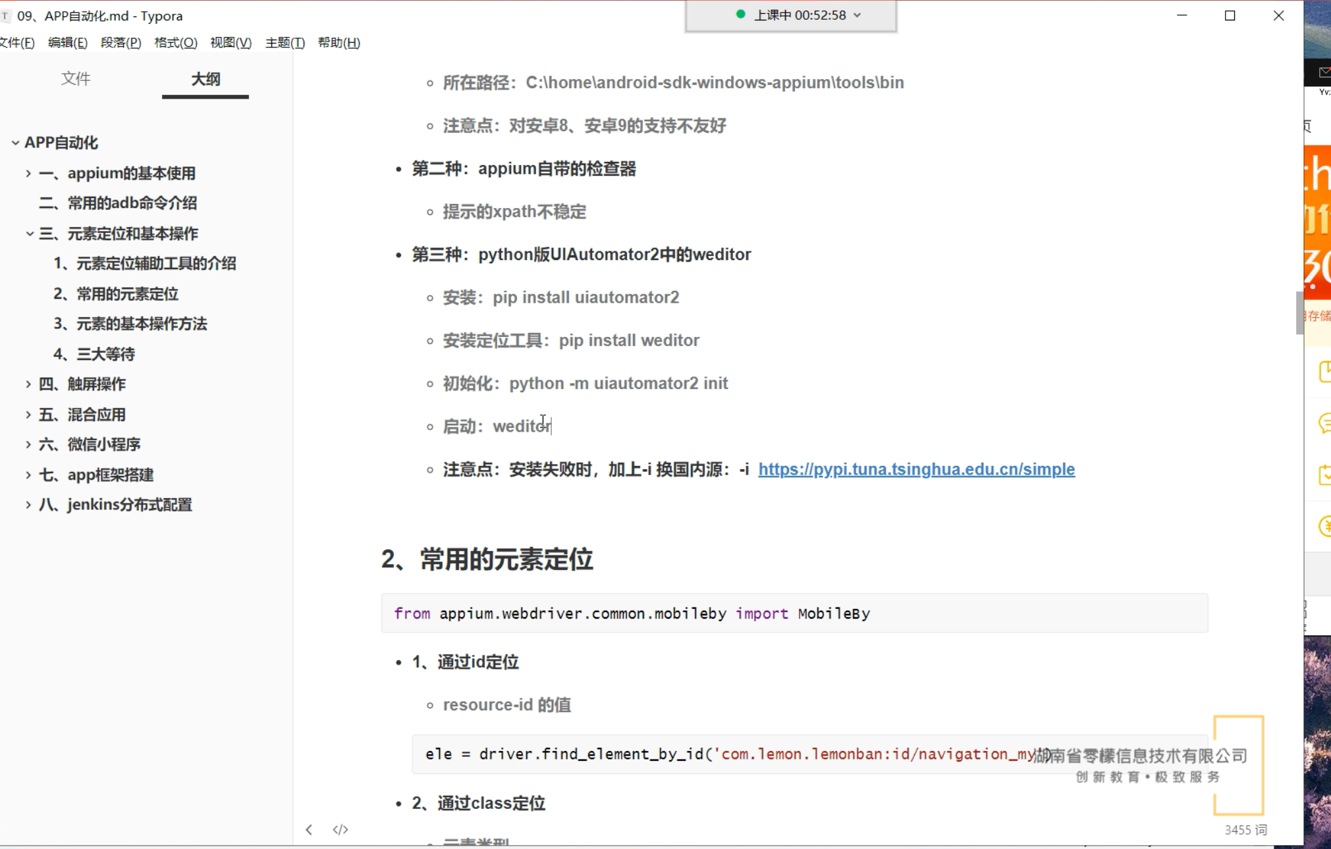Image resolution: width=1331 pixels, height=849 pixels.
Task: Open class timer dropdown arrow
Action: coord(857,15)
